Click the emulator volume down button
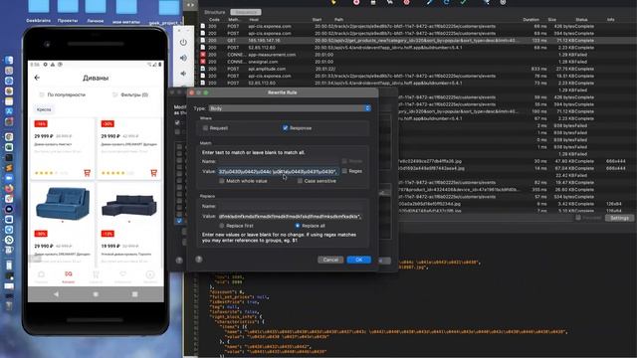 [183, 74]
